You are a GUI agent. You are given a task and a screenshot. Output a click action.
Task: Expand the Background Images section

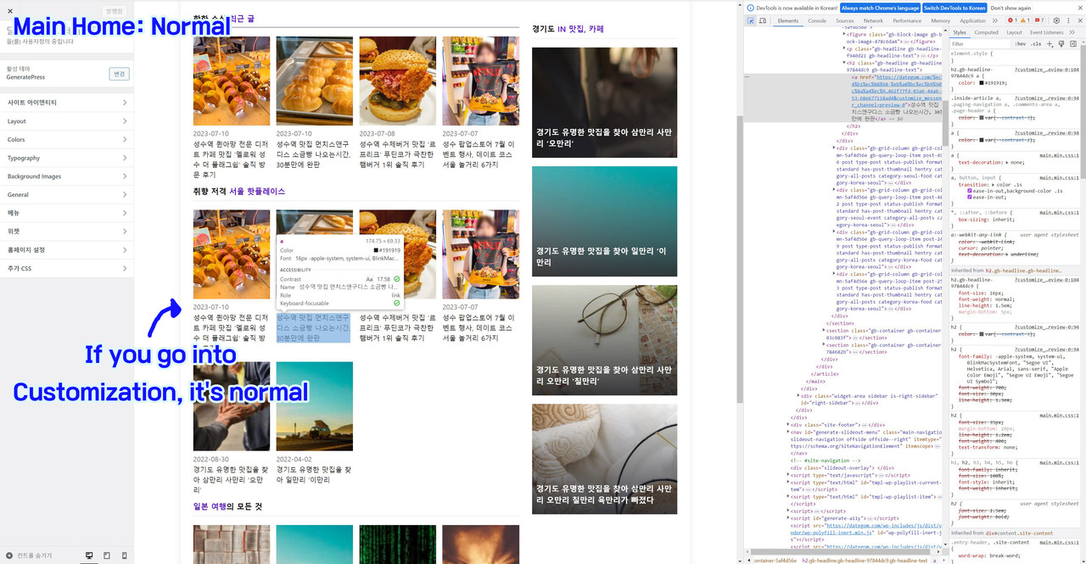point(66,176)
